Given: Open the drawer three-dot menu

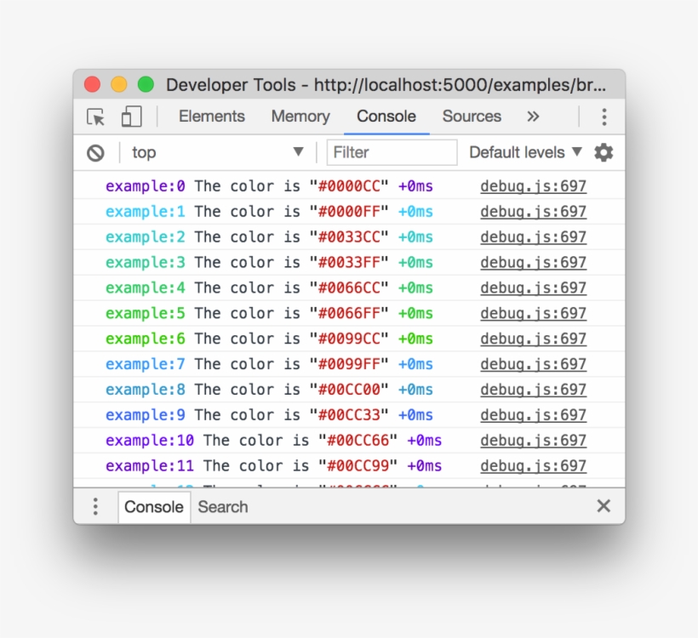Looking at the screenshot, I should [95, 507].
